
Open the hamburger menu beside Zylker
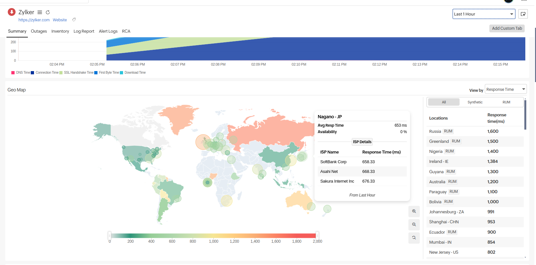point(40,12)
